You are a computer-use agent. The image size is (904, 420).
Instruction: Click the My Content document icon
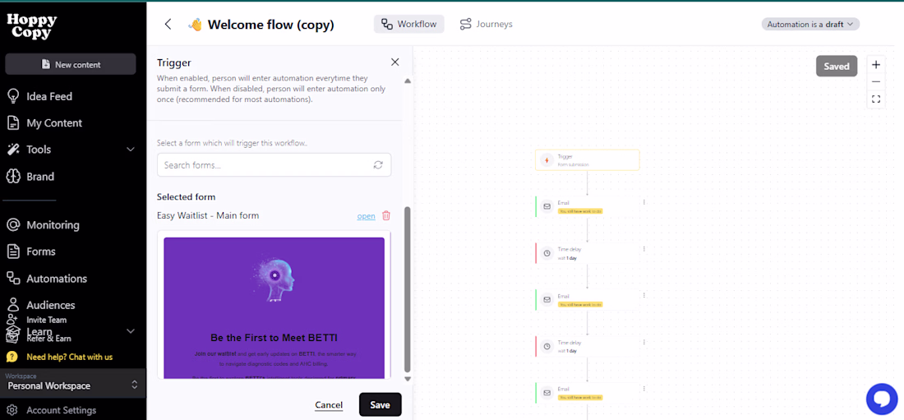[x=13, y=123]
